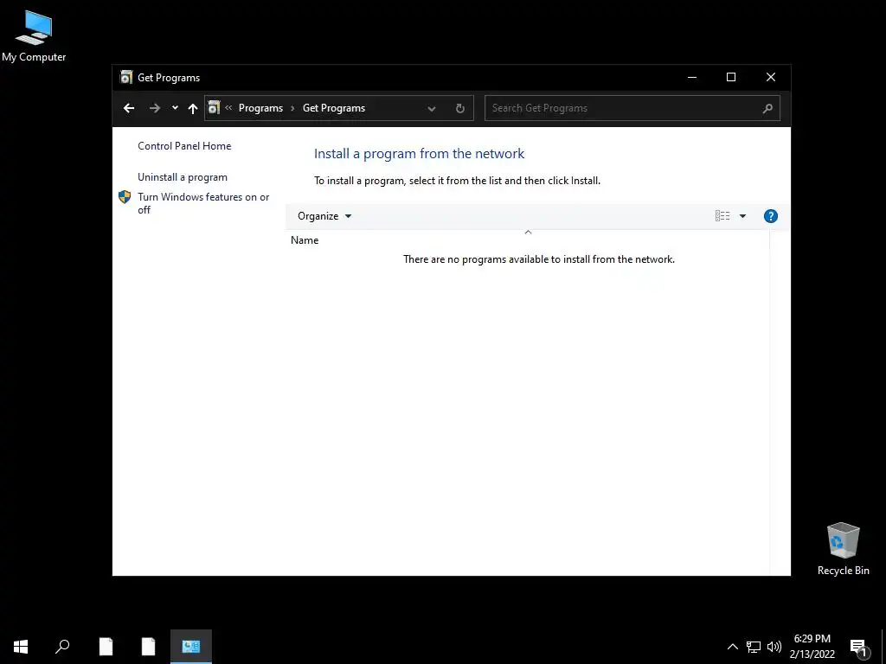Go up one level with up arrow
886x664 pixels.
pyautogui.click(x=193, y=108)
